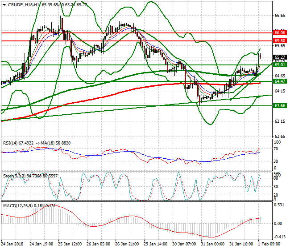
Task: Open the chart menu triangle beside CRUDE_H18
Action: (4, 5)
